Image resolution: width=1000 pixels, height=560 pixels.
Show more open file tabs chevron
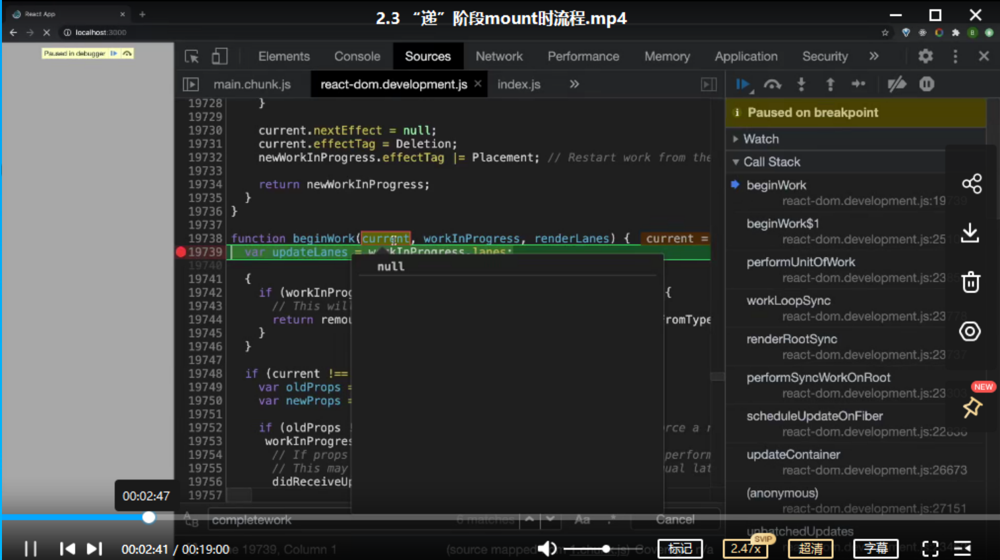click(574, 84)
